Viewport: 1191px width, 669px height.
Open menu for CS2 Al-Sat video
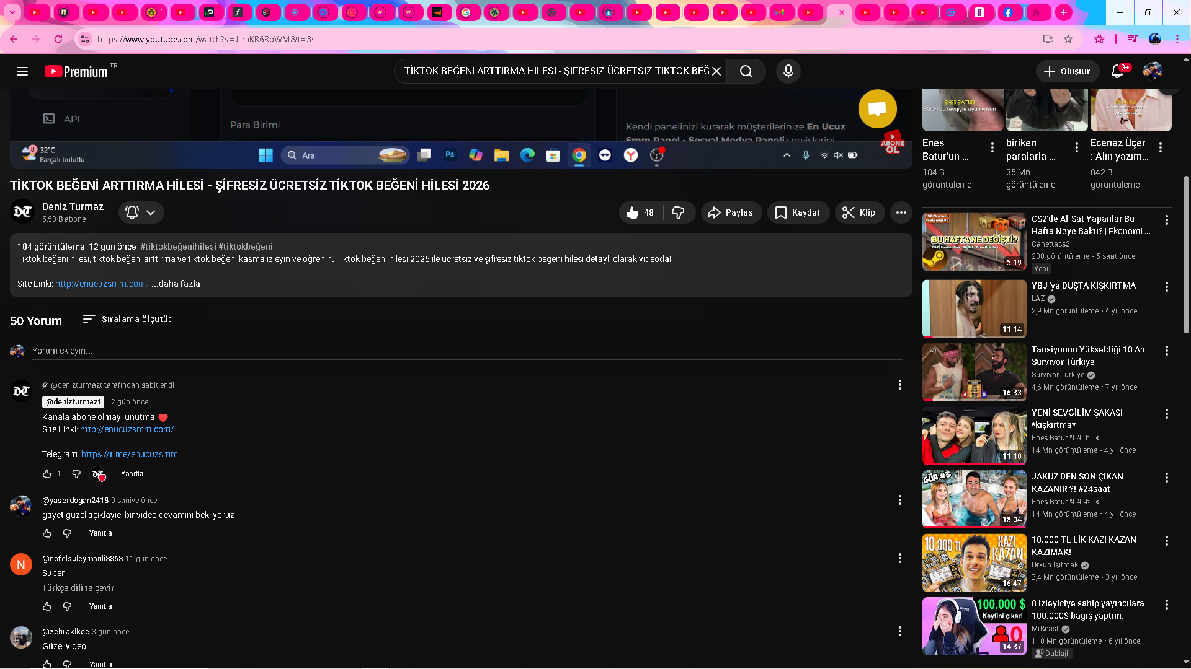(1167, 220)
